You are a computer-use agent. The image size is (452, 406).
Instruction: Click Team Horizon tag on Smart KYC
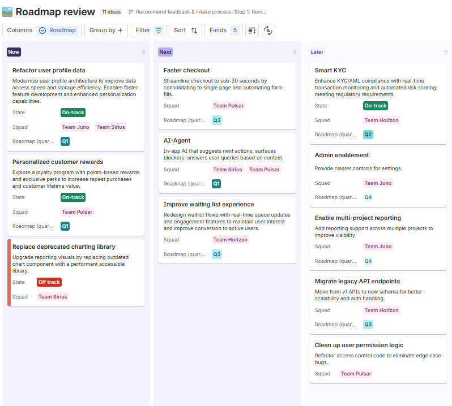click(x=381, y=120)
